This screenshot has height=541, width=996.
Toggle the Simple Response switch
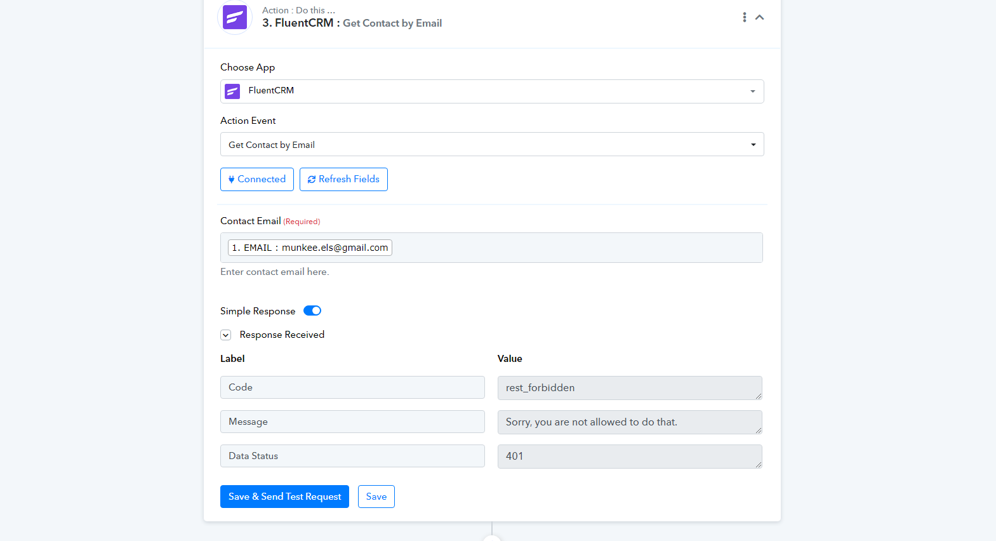pyautogui.click(x=312, y=311)
